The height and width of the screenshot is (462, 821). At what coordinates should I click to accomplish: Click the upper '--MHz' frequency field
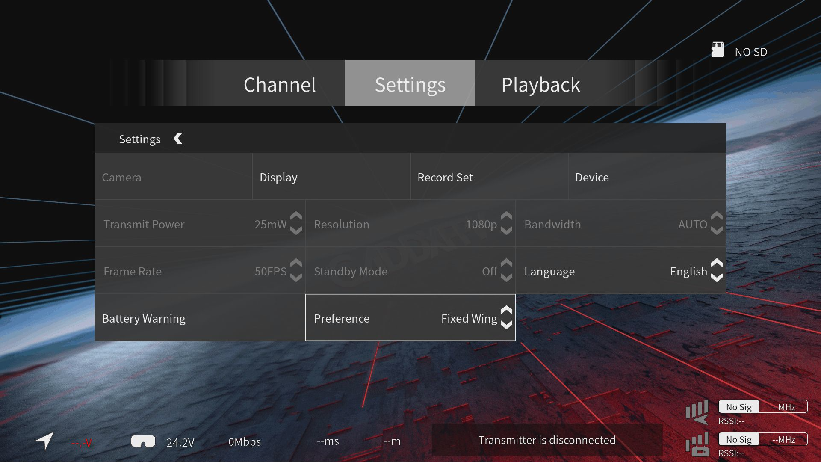point(783,407)
